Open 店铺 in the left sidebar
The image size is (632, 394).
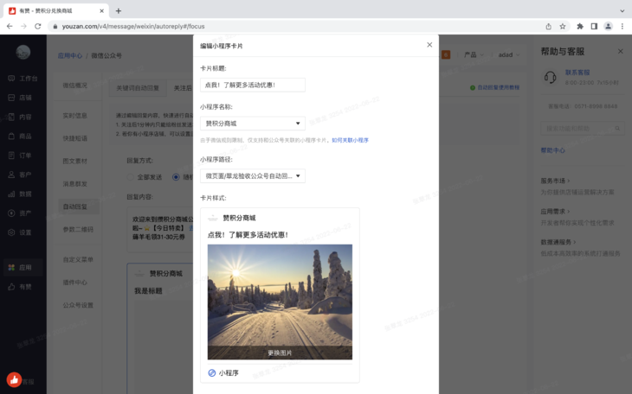point(23,98)
